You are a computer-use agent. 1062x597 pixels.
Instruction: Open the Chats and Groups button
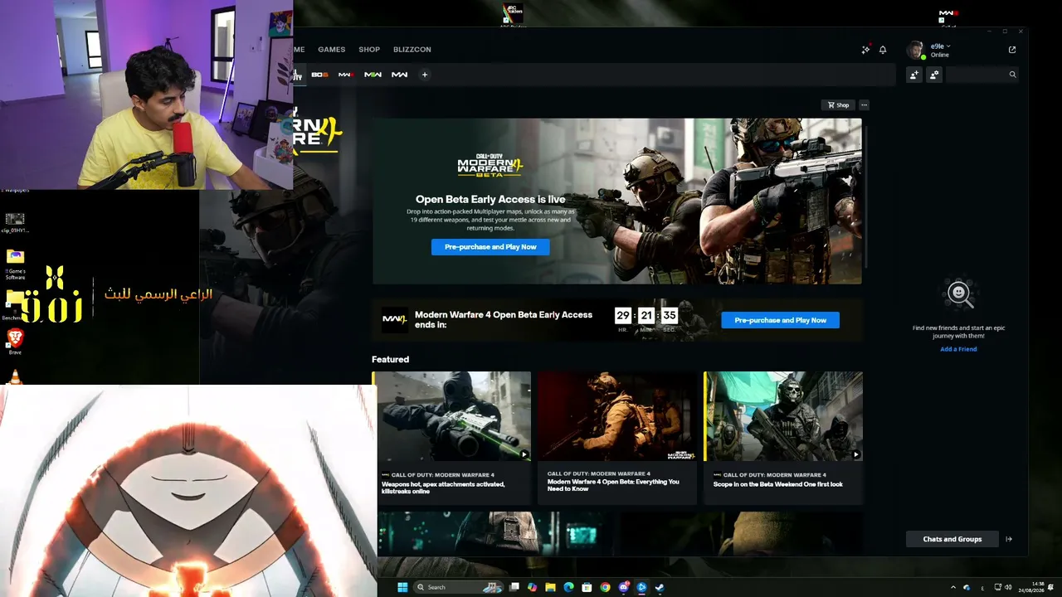click(952, 539)
